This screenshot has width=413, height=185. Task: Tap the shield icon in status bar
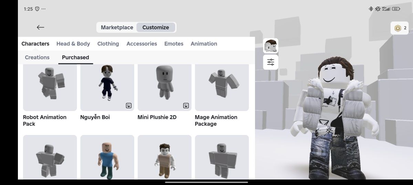37,9
